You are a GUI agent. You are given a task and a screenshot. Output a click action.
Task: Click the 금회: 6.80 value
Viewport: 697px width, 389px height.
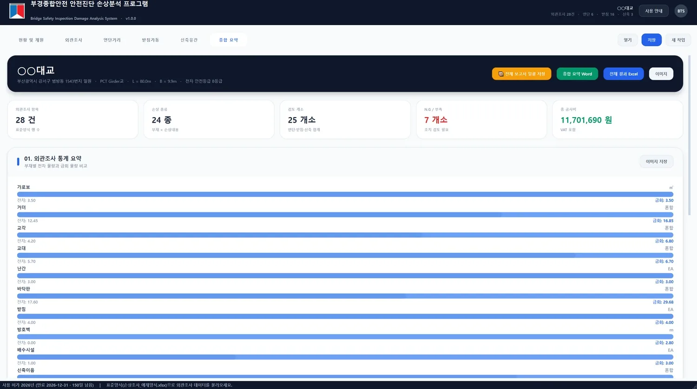click(664, 241)
